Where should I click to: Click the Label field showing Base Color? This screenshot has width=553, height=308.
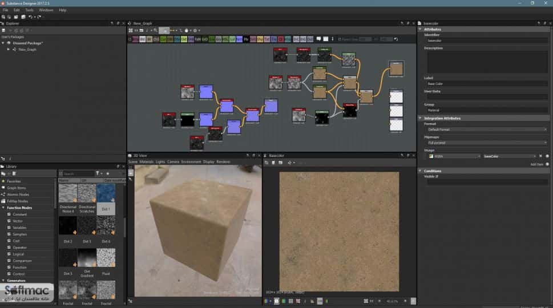(x=487, y=84)
